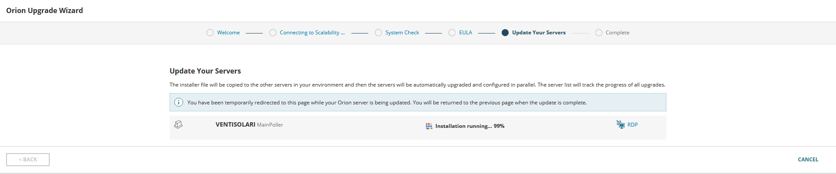Screen dimensions: 836x174
Task: Click the installation running spinner icon
Action: (x=429, y=126)
